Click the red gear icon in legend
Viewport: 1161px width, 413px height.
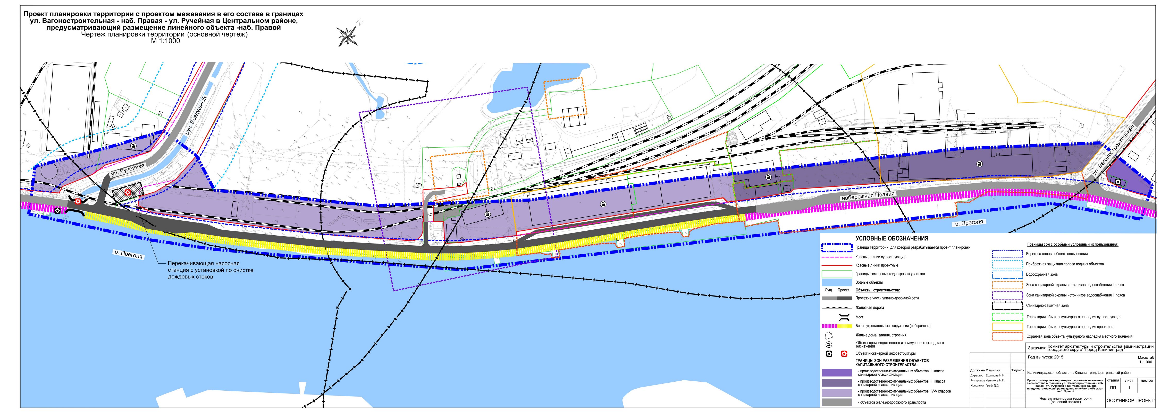[x=844, y=354]
